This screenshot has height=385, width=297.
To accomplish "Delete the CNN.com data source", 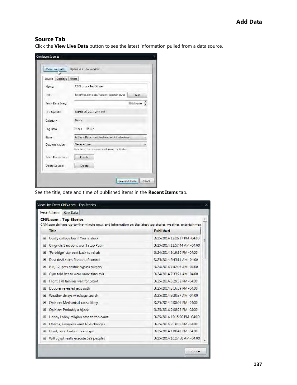I will (84, 166).
